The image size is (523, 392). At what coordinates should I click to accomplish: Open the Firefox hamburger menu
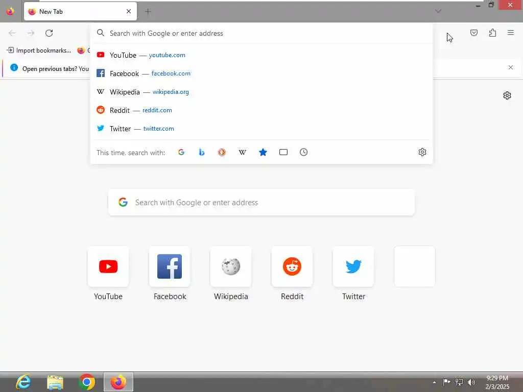click(511, 33)
